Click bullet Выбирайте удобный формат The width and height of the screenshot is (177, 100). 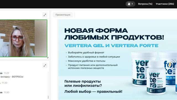click(86, 52)
